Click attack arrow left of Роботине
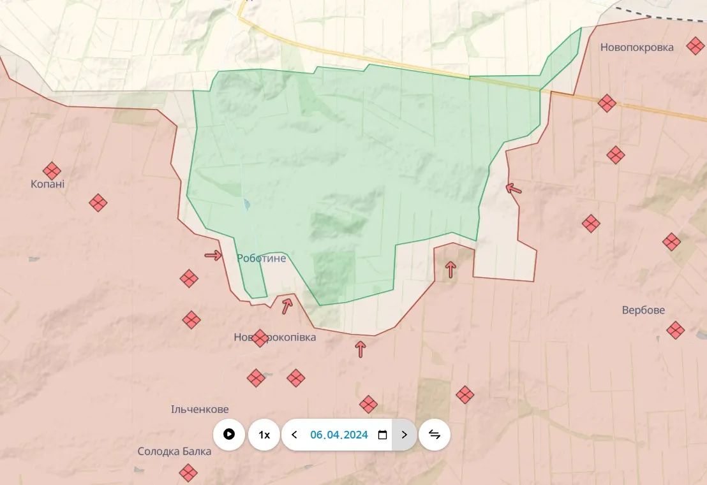 (x=213, y=256)
